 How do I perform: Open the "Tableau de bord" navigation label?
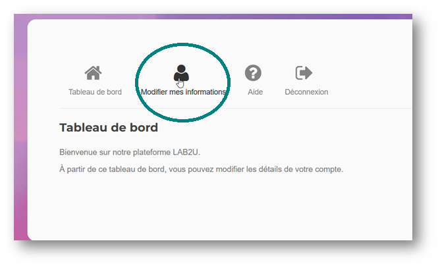[x=95, y=92]
